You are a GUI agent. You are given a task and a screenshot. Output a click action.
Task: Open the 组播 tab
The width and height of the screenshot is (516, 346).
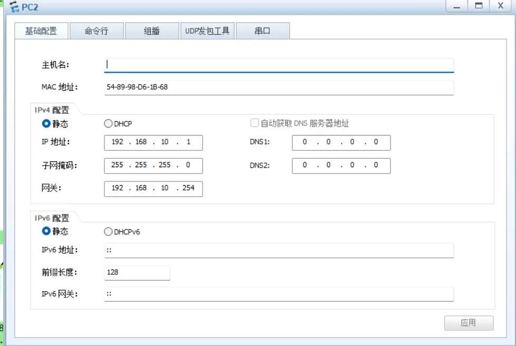click(152, 31)
